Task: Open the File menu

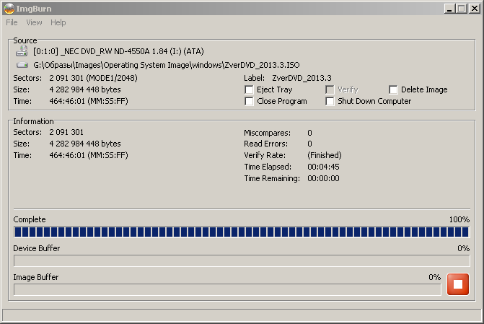Action: (12, 22)
